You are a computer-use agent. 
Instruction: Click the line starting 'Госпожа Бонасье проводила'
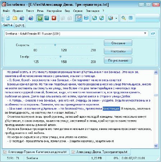point(79,129)
